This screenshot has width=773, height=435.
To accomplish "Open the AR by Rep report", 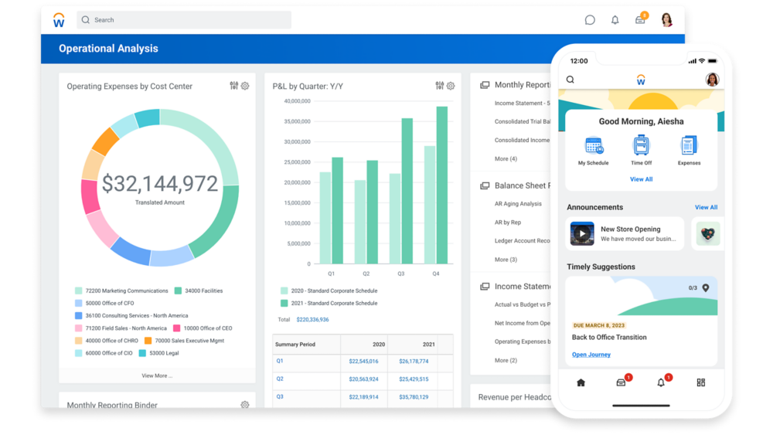I will click(508, 223).
